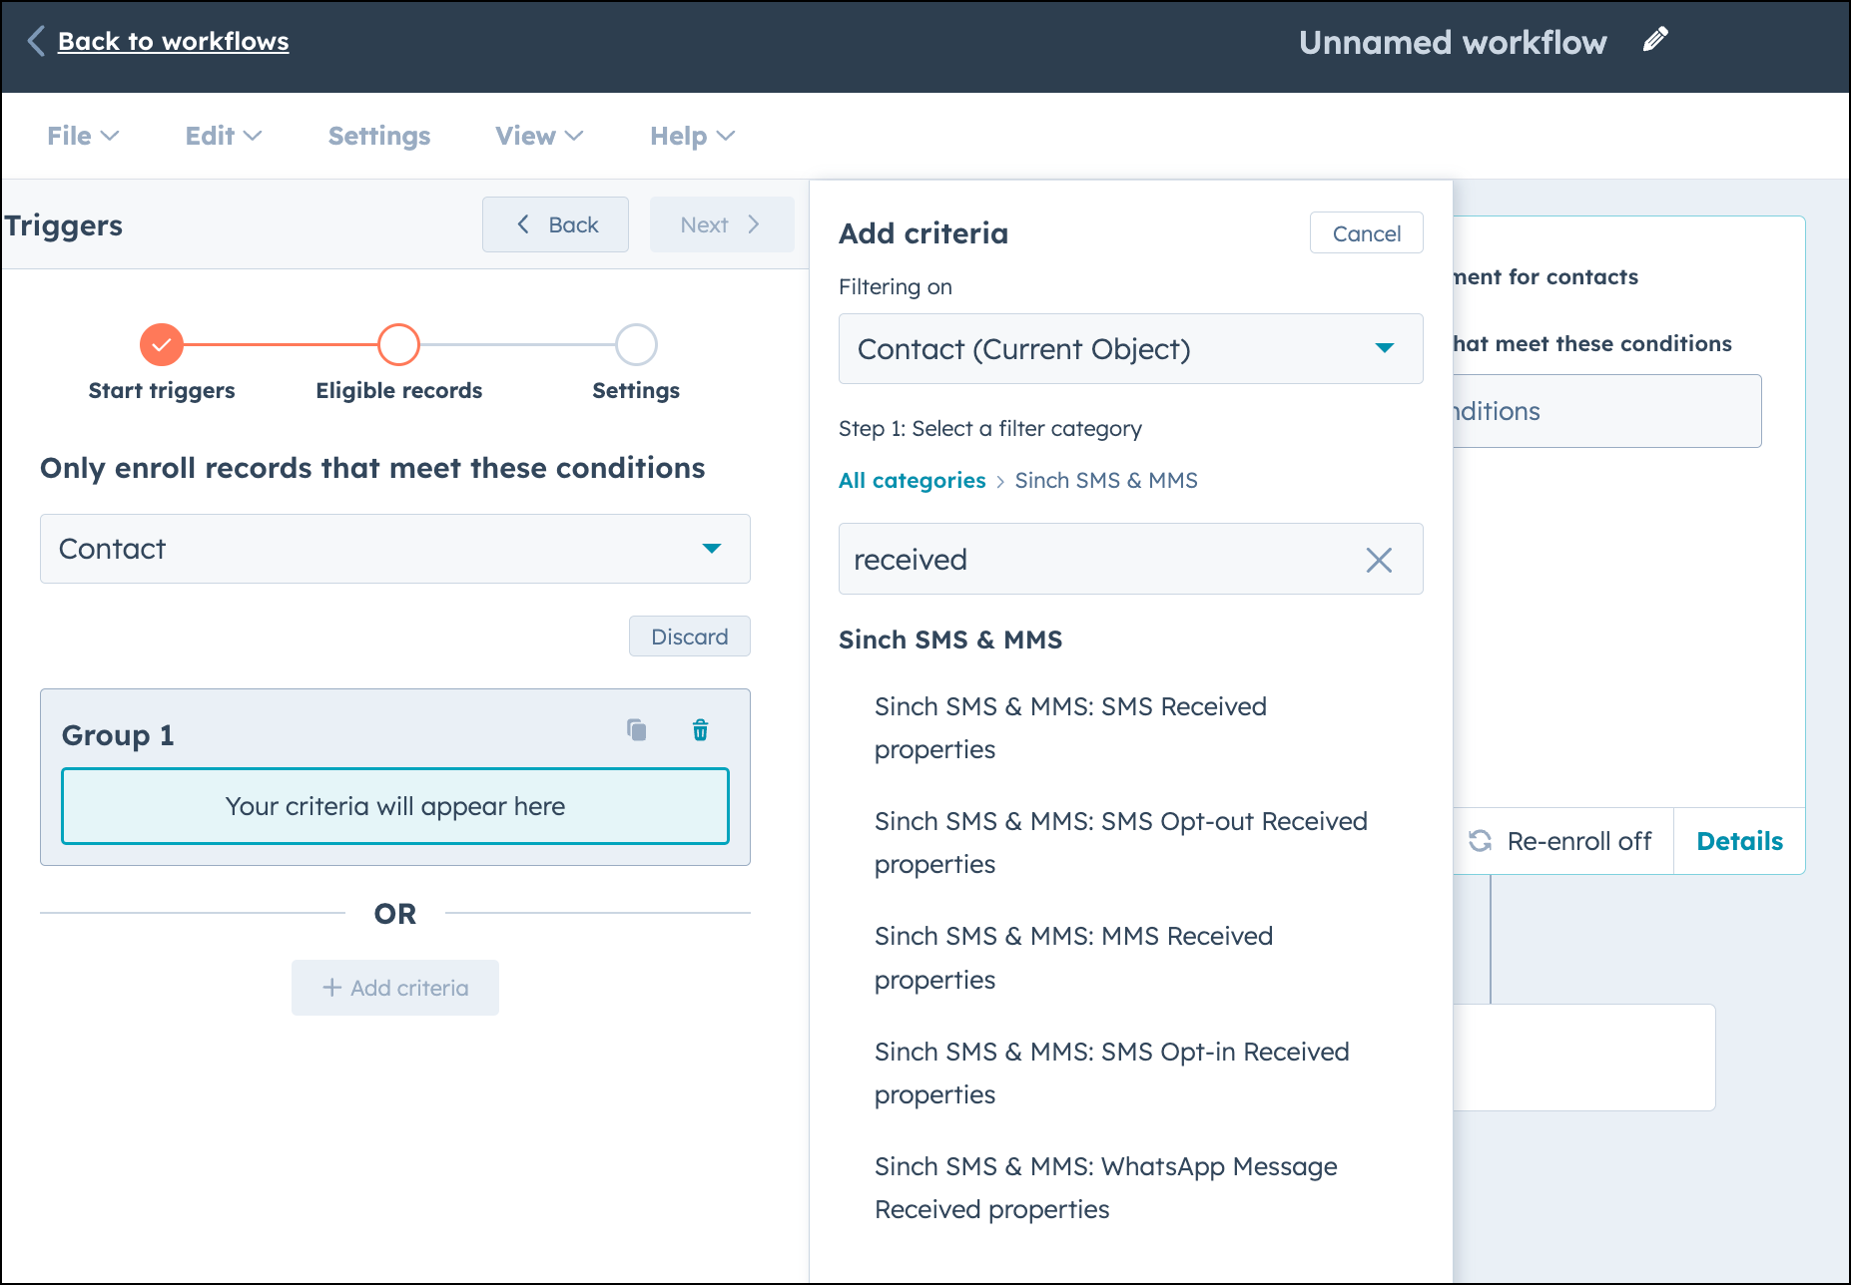The width and height of the screenshot is (1851, 1285).
Task: Select MMS Received properties category
Action: point(1073,958)
